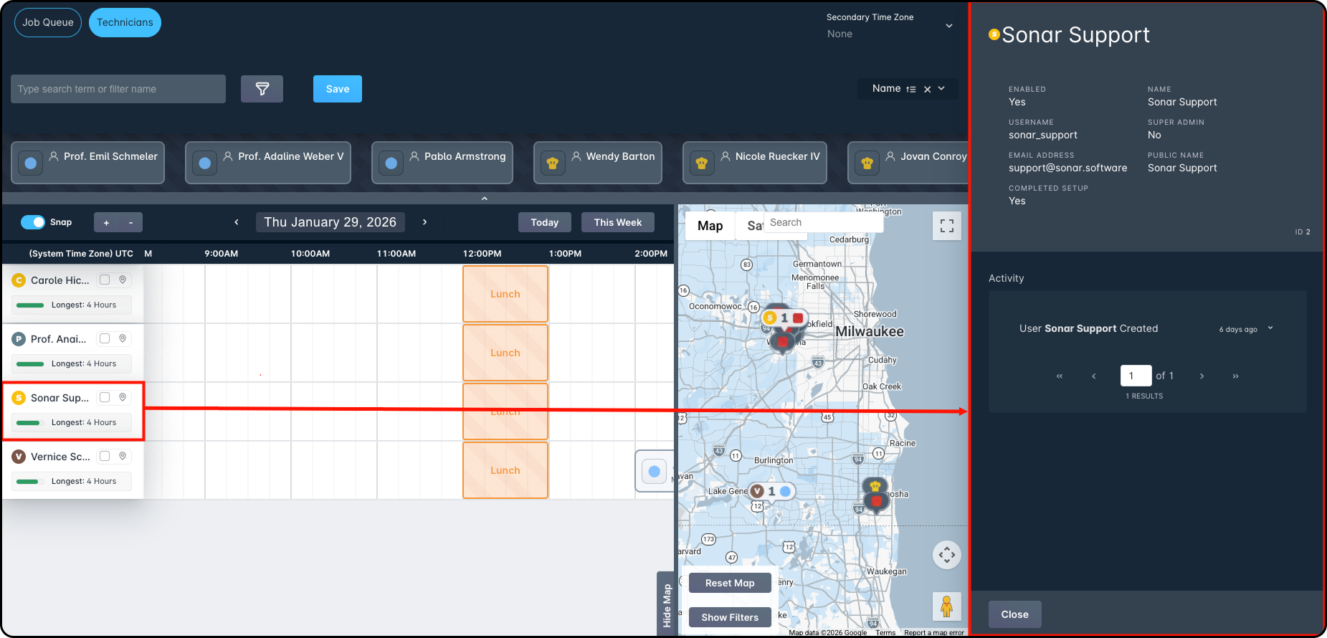Show Sonar Sup... location with the pin icon
1327x638 pixels.
pyautogui.click(x=123, y=397)
